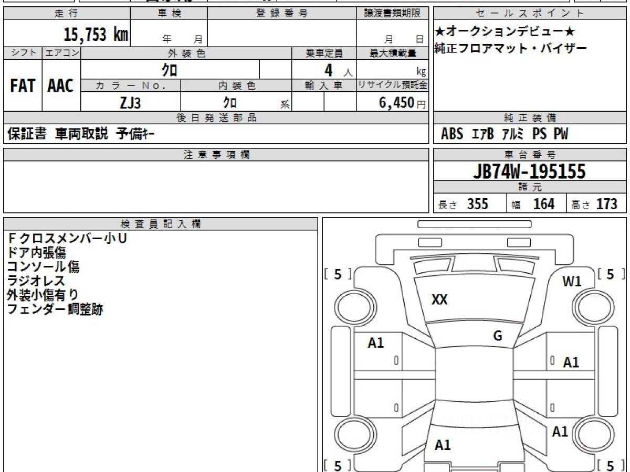This screenshot has width=630, height=472.
Task: Click the シフト header cell
Action: 23,53
